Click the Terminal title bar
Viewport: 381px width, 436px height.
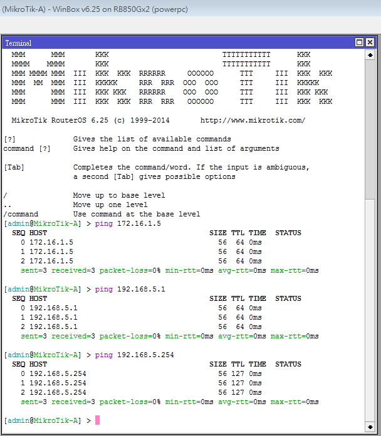coord(178,43)
